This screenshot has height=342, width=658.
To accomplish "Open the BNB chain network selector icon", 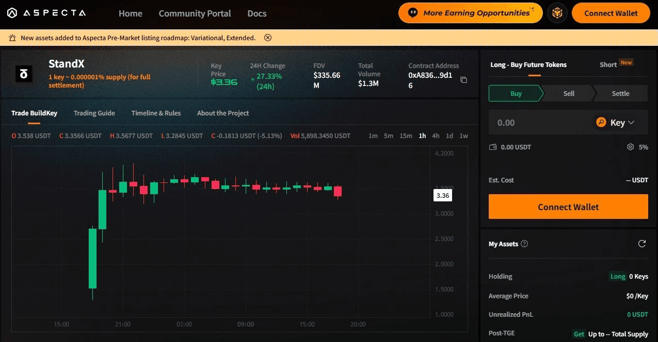I will tap(557, 13).
